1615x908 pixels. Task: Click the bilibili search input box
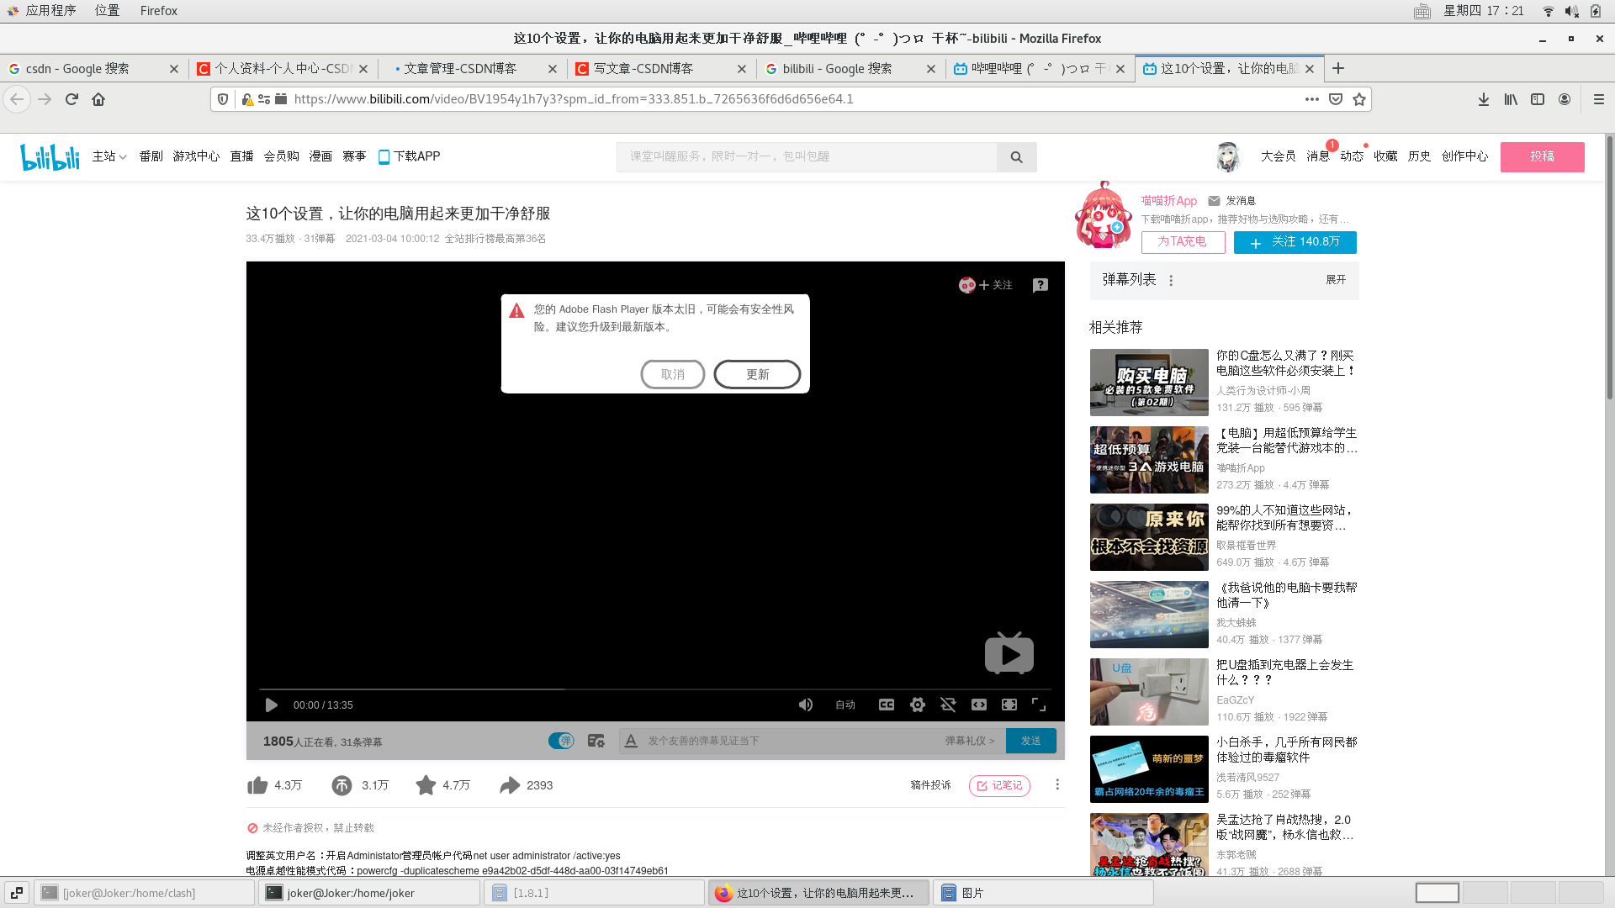[807, 156]
